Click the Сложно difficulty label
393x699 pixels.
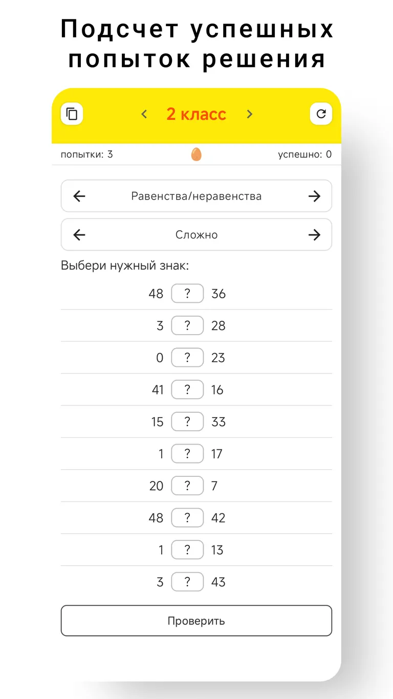(196, 235)
